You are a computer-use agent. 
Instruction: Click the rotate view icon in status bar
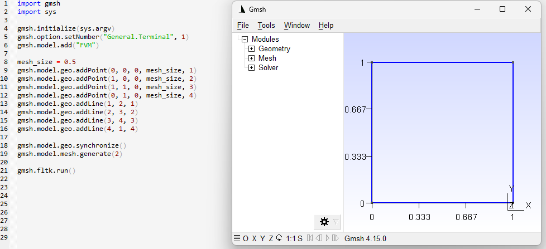(x=279, y=238)
